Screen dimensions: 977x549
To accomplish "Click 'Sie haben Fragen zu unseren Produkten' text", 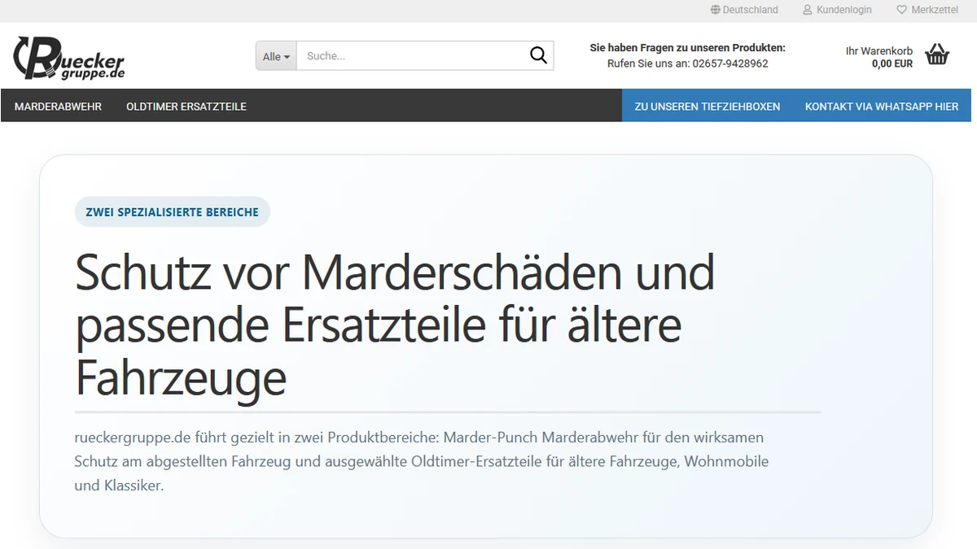I will [x=688, y=48].
